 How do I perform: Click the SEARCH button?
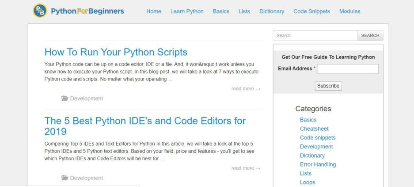(370, 36)
